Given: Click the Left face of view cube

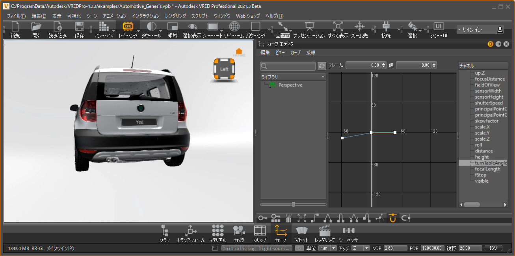Looking at the screenshot, I should pos(224,69).
